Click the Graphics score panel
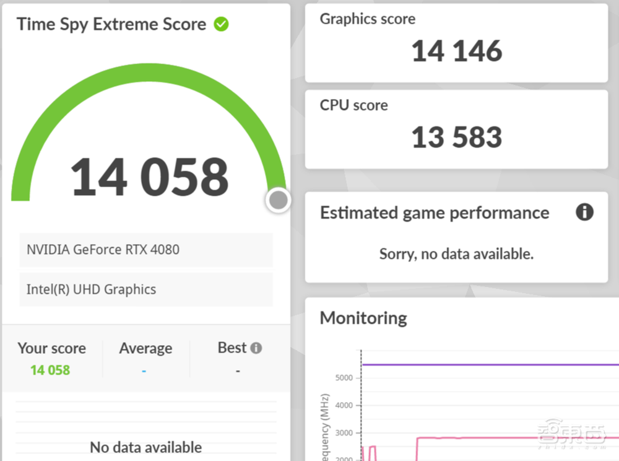The height and width of the screenshot is (461, 619). tap(456, 42)
